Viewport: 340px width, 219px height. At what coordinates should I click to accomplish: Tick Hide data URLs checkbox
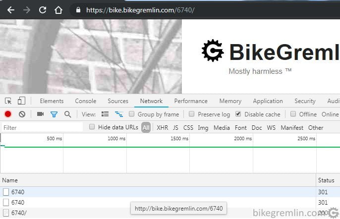point(92,127)
